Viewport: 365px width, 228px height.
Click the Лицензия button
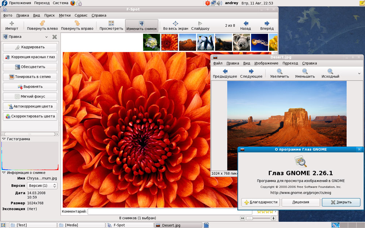[x=300, y=202]
